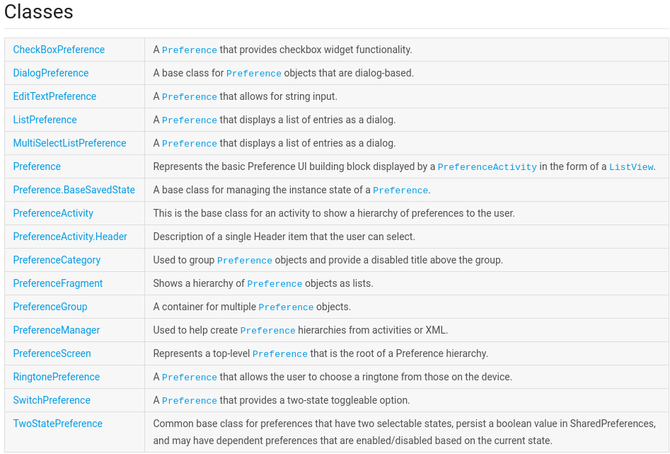Click the PreferenceScreen class link
Screen dimensions: 670x454
coord(52,353)
